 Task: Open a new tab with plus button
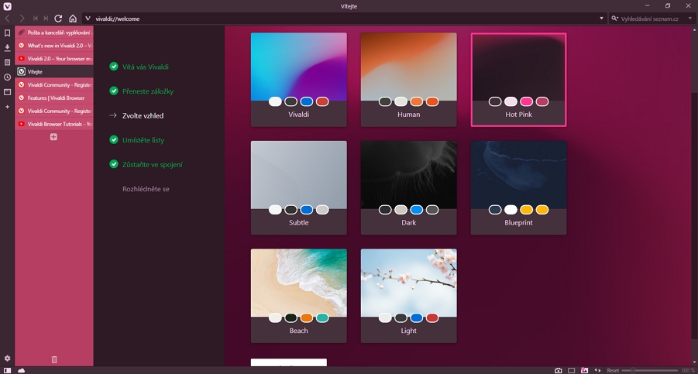53,137
